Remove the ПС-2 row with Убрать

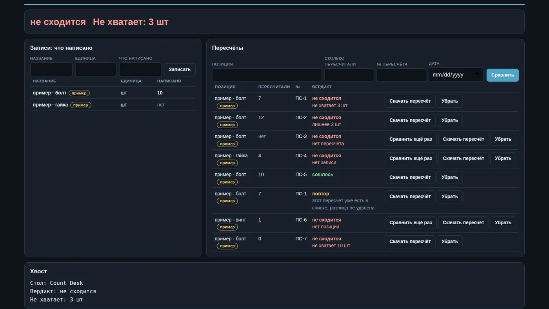(x=449, y=120)
